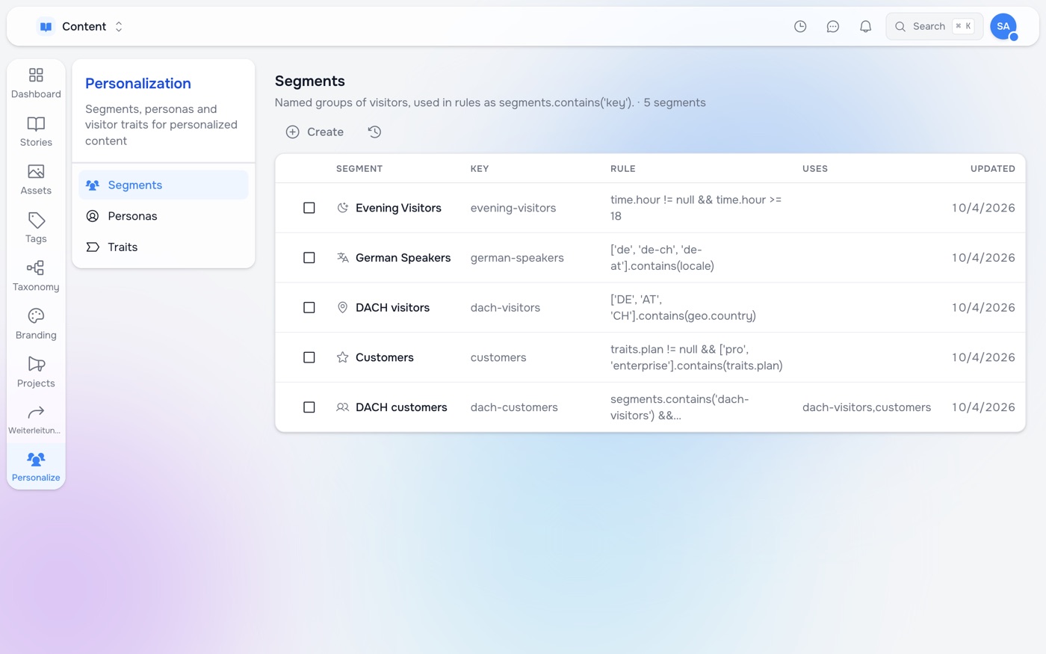Screen dimensions: 1046x654
Task: Click the segment history icon beside Create
Action: [374, 132]
